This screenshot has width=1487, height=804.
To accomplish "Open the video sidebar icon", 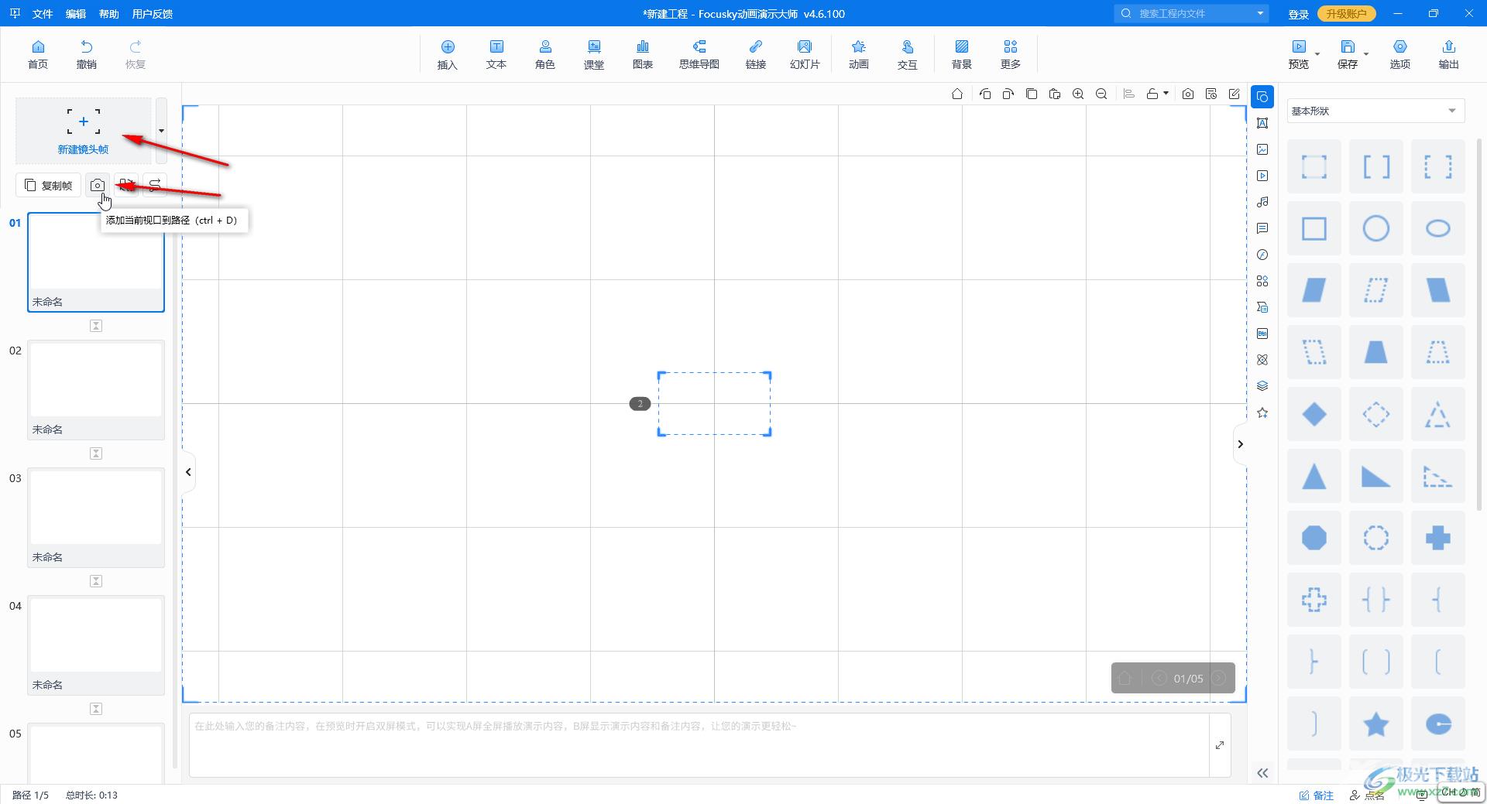I will 1262,176.
